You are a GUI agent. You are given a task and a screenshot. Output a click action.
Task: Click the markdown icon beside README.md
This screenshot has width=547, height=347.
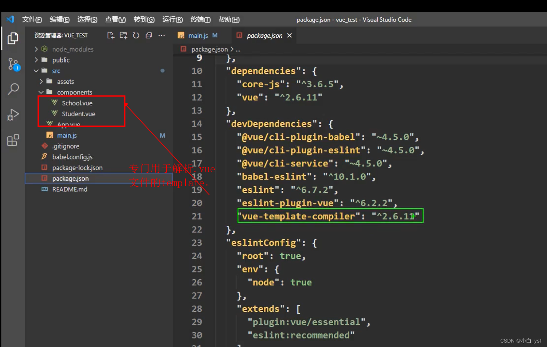tap(45, 189)
